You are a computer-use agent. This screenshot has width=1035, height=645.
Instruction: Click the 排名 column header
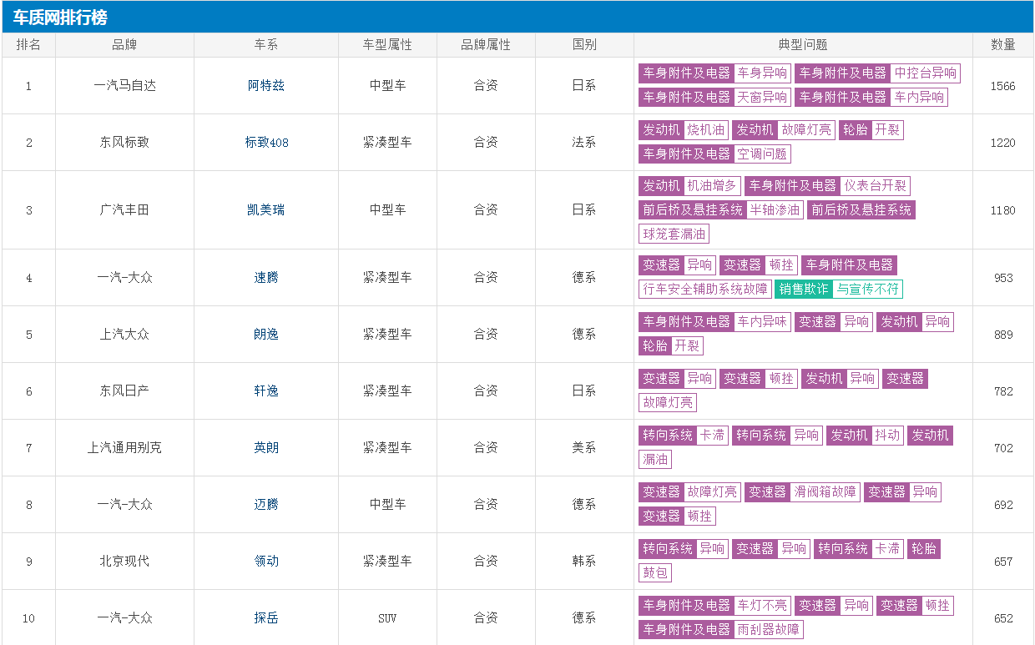(x=28, y=45)
